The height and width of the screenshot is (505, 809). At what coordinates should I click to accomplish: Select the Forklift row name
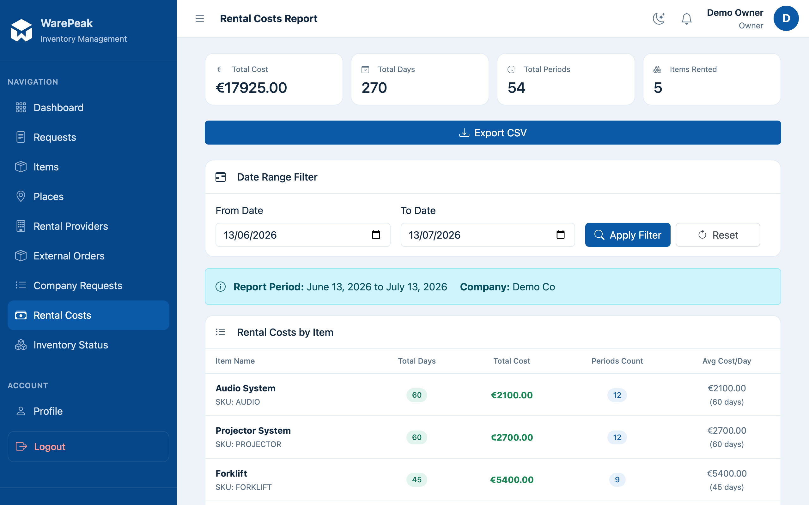pyautogui.click(x=231, y=473)
